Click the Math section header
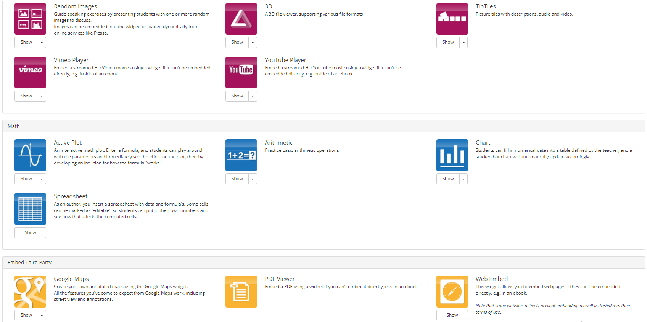Viewport: 647px width, 322px height. point(14,126)
